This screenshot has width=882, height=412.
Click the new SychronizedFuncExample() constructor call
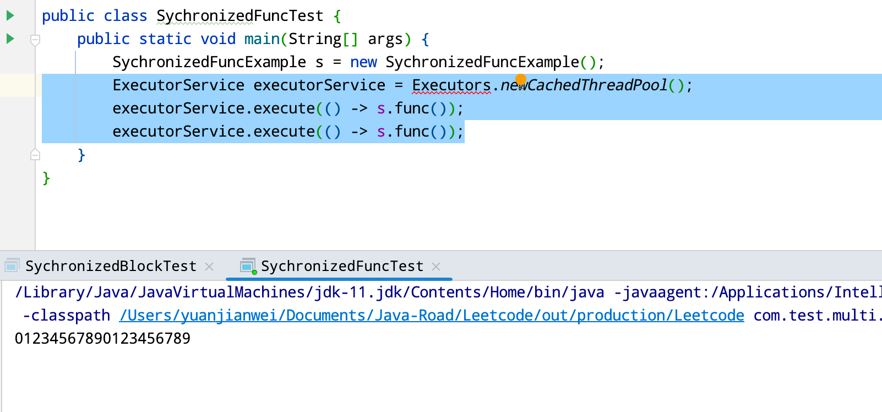477,62
